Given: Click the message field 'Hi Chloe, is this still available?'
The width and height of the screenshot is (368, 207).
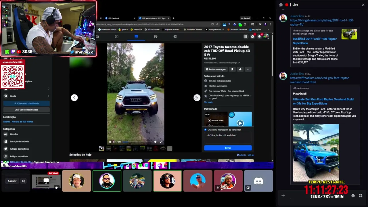Looking at the screenshot, I should click(x=228, y=137).
